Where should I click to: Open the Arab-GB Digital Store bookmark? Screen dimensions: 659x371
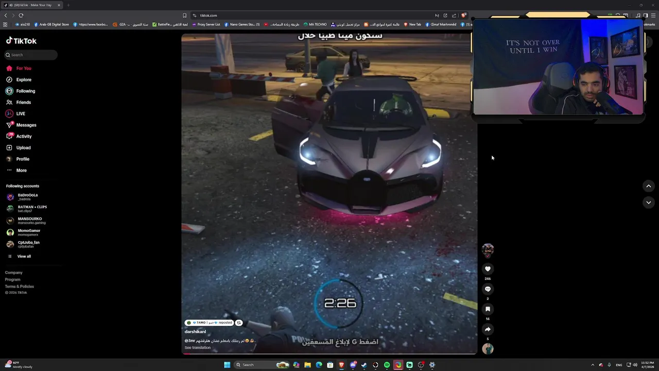point(51,24)
